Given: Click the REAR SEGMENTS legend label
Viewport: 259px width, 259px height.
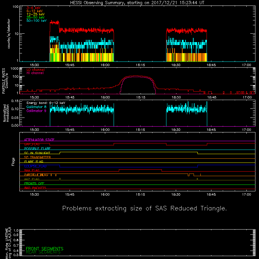Looking at the screenshot, I should [43, 252].
